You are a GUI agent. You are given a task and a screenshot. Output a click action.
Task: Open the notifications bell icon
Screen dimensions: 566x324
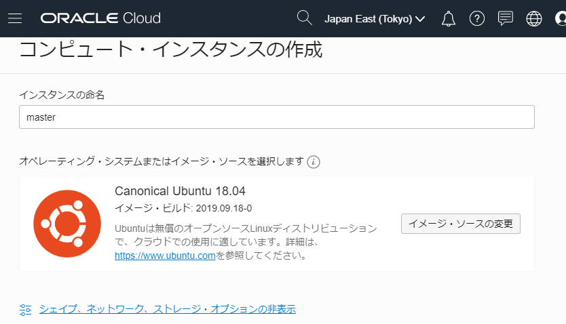(449, 18)
